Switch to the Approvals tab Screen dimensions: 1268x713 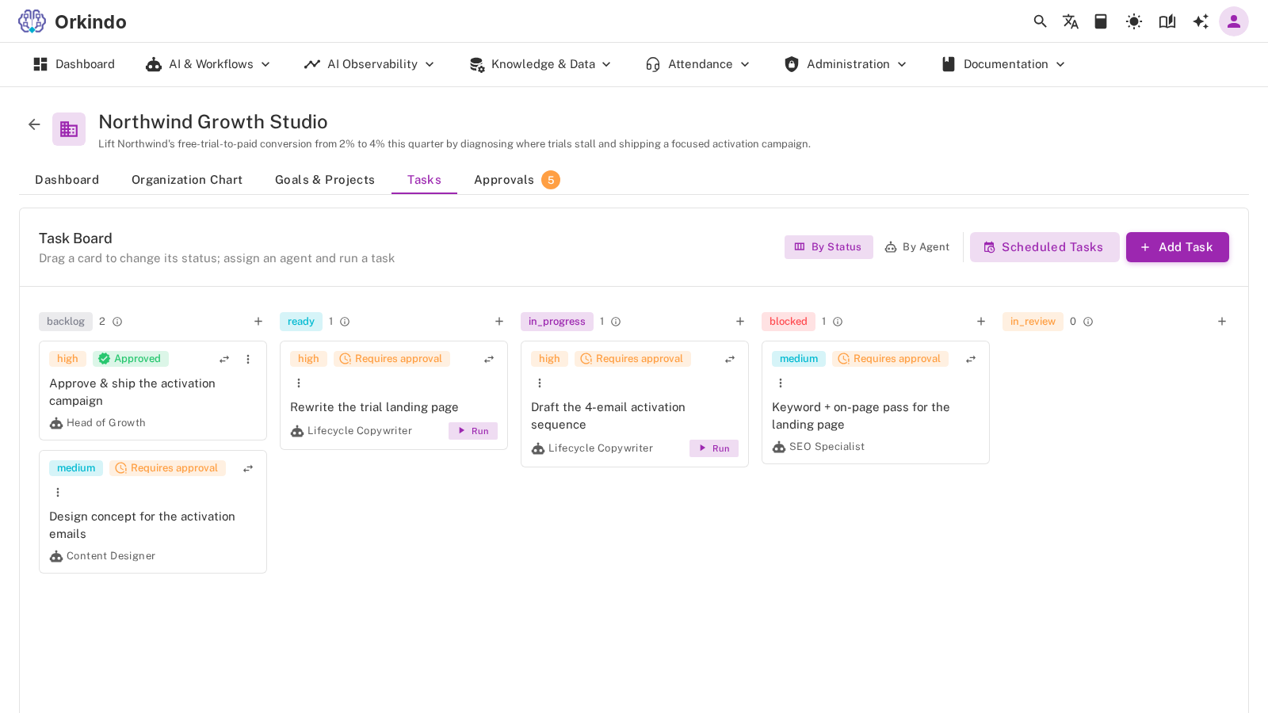(517, 180)
